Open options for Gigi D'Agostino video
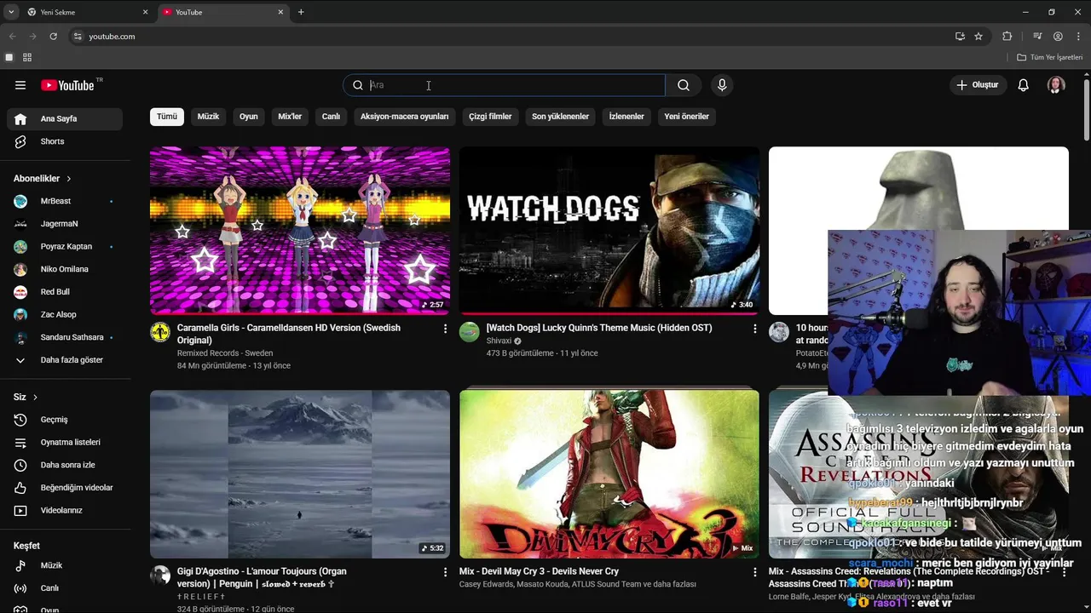This screenshot has width=1091, height=613. click(445, 572)
